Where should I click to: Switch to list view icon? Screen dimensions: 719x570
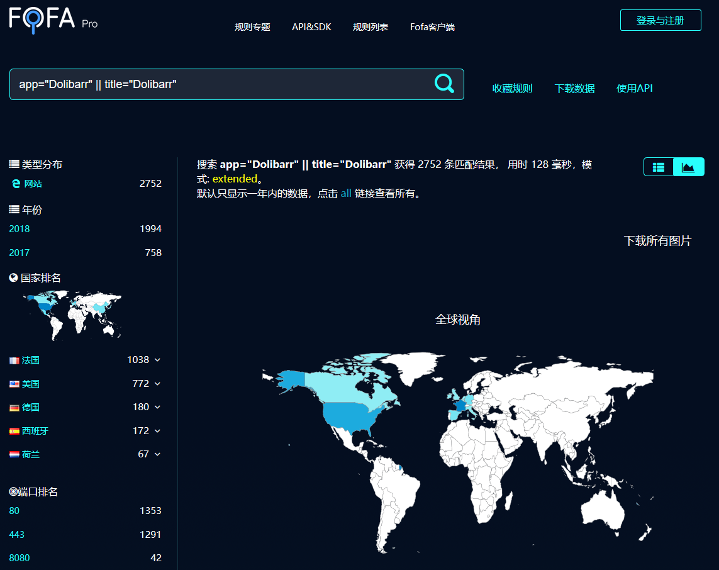pos(659,167)
